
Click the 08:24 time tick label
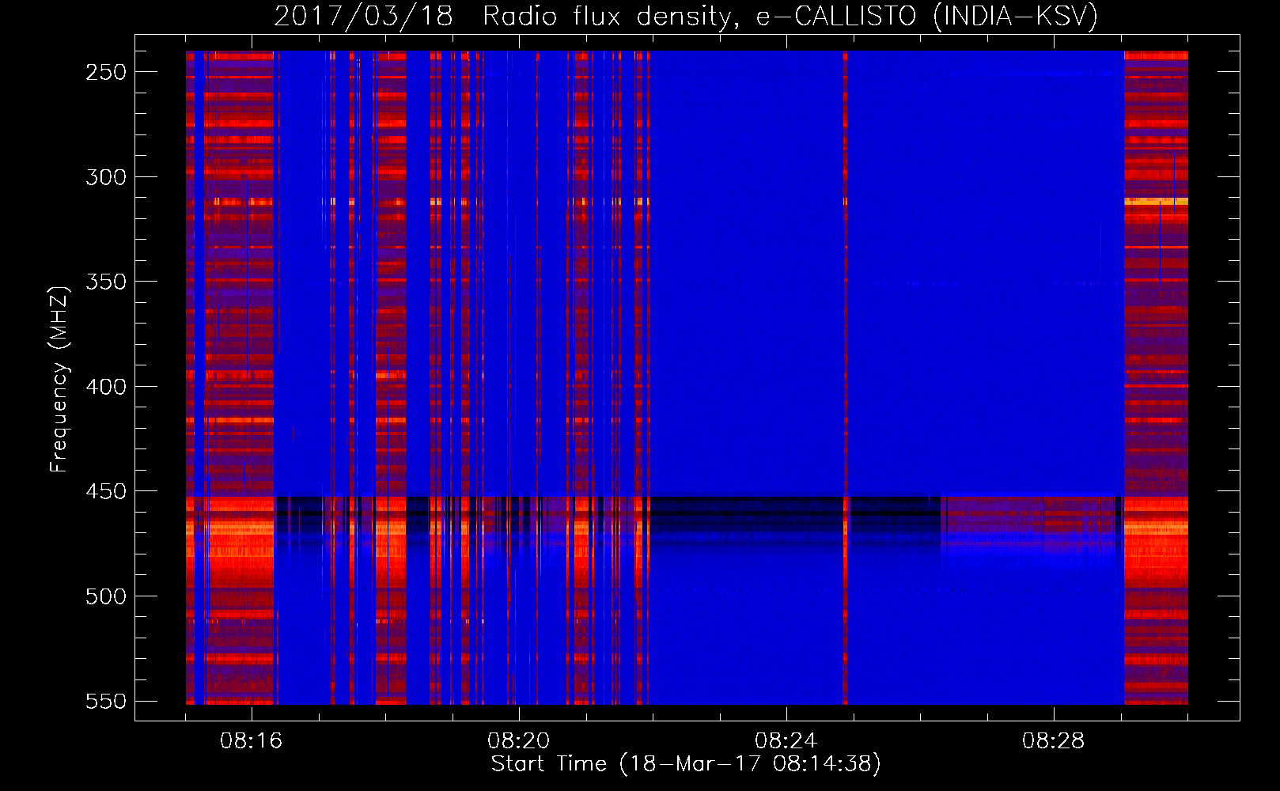pos(786,741)
